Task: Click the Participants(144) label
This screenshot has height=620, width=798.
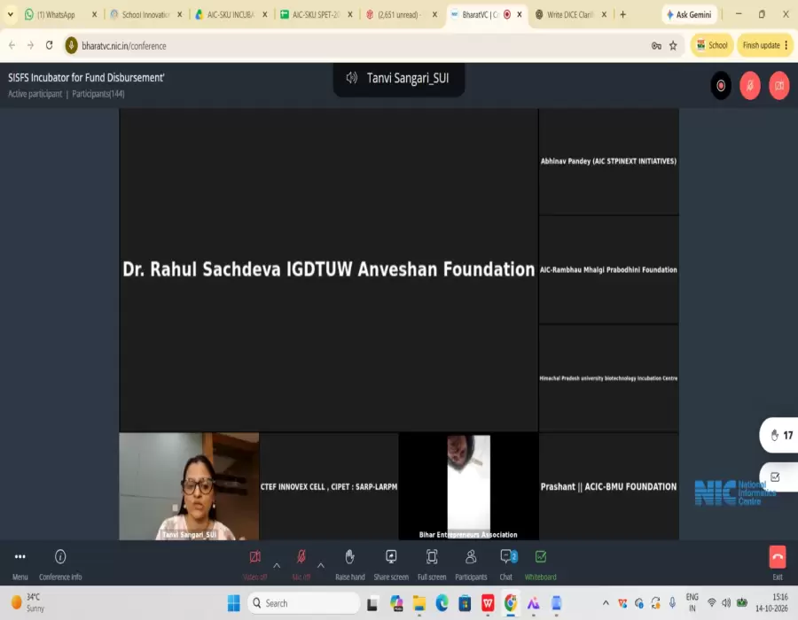Action: coord(98,94)
